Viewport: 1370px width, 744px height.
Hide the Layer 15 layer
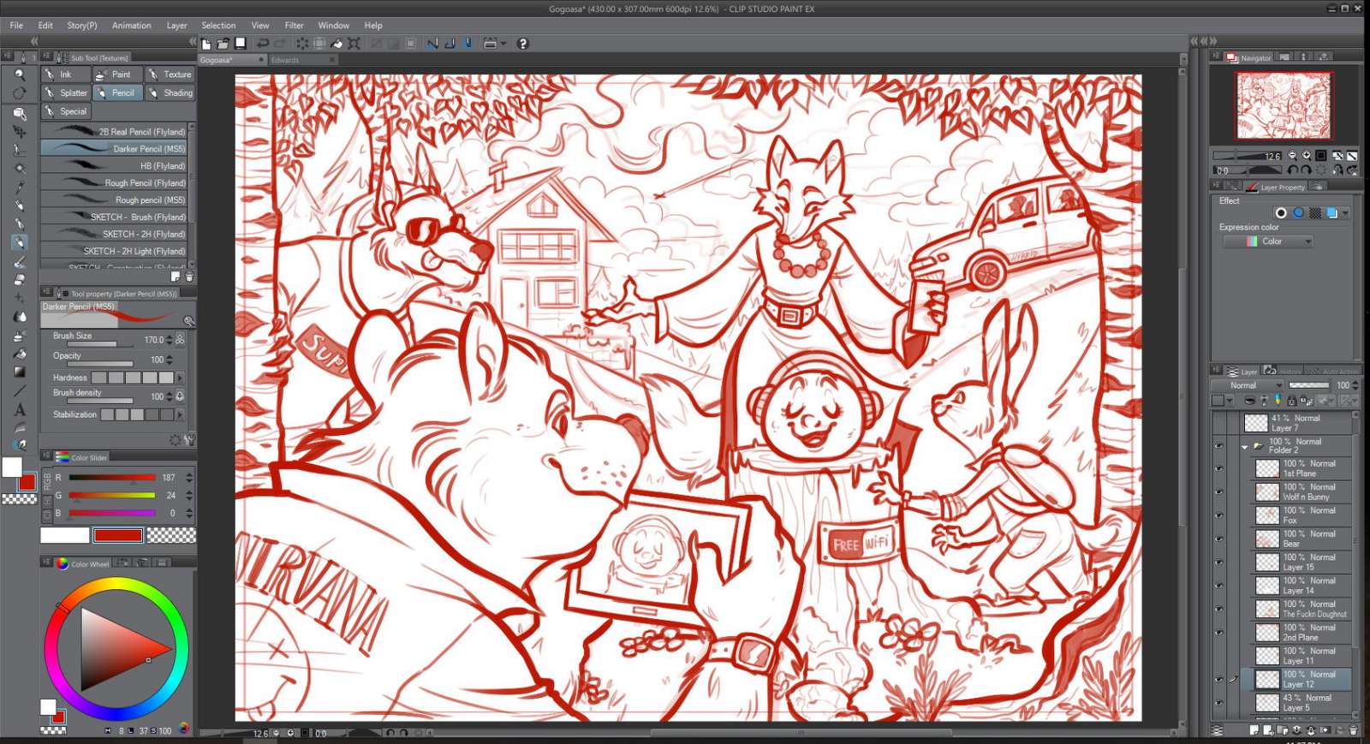pyautogui.click(x=1219, y=562)
